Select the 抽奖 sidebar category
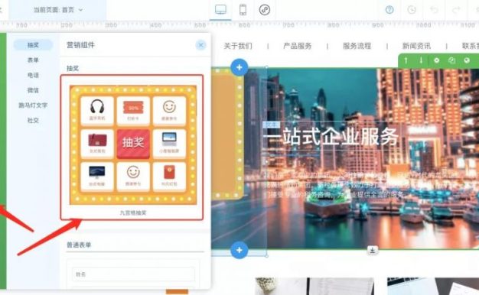Viewport: 479px width, 295px height. point(33,45)
